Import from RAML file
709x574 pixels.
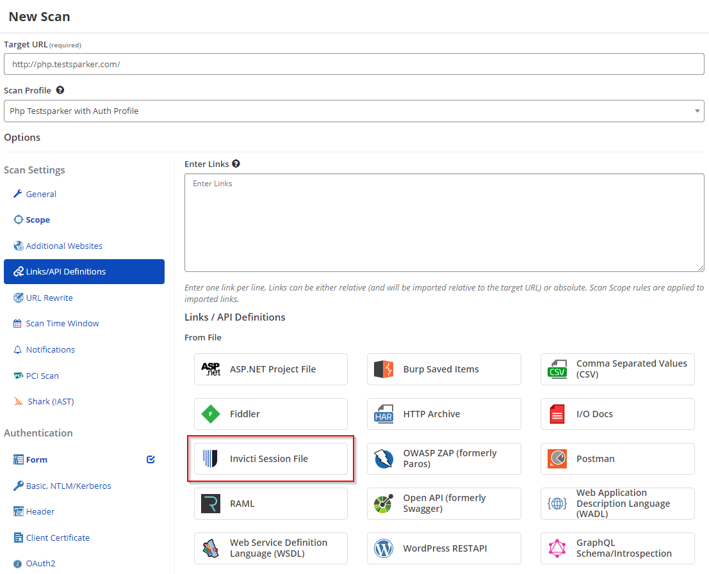(x=271, y=503)
